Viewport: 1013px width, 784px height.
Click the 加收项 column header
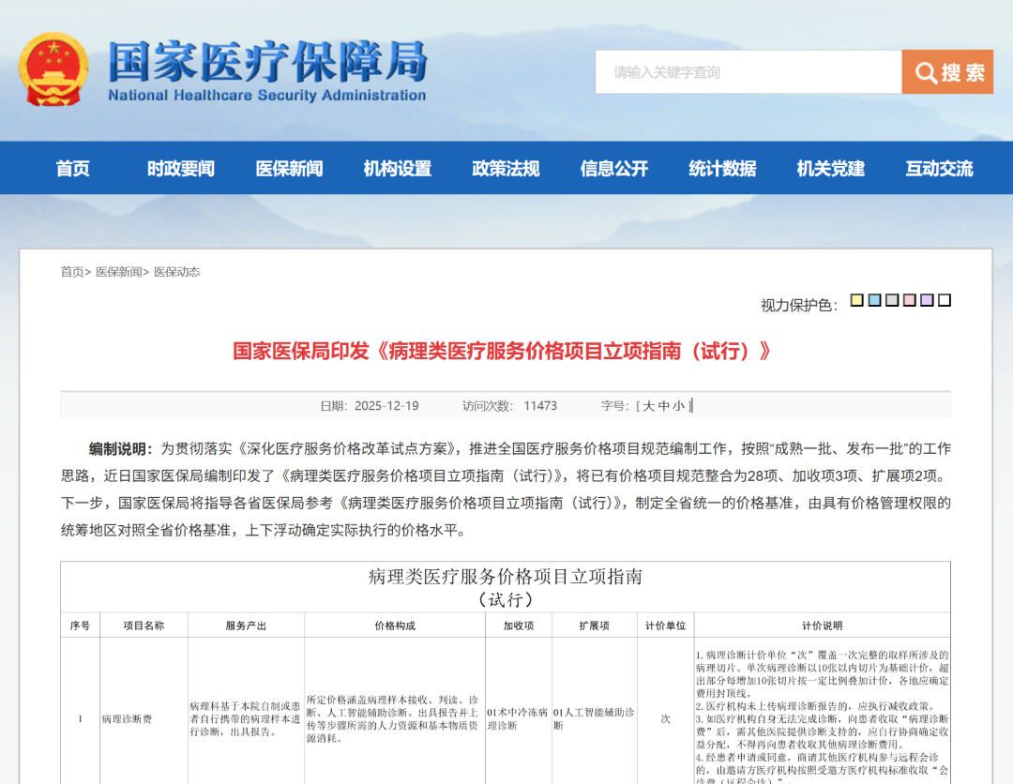click(x=519, y=626)
